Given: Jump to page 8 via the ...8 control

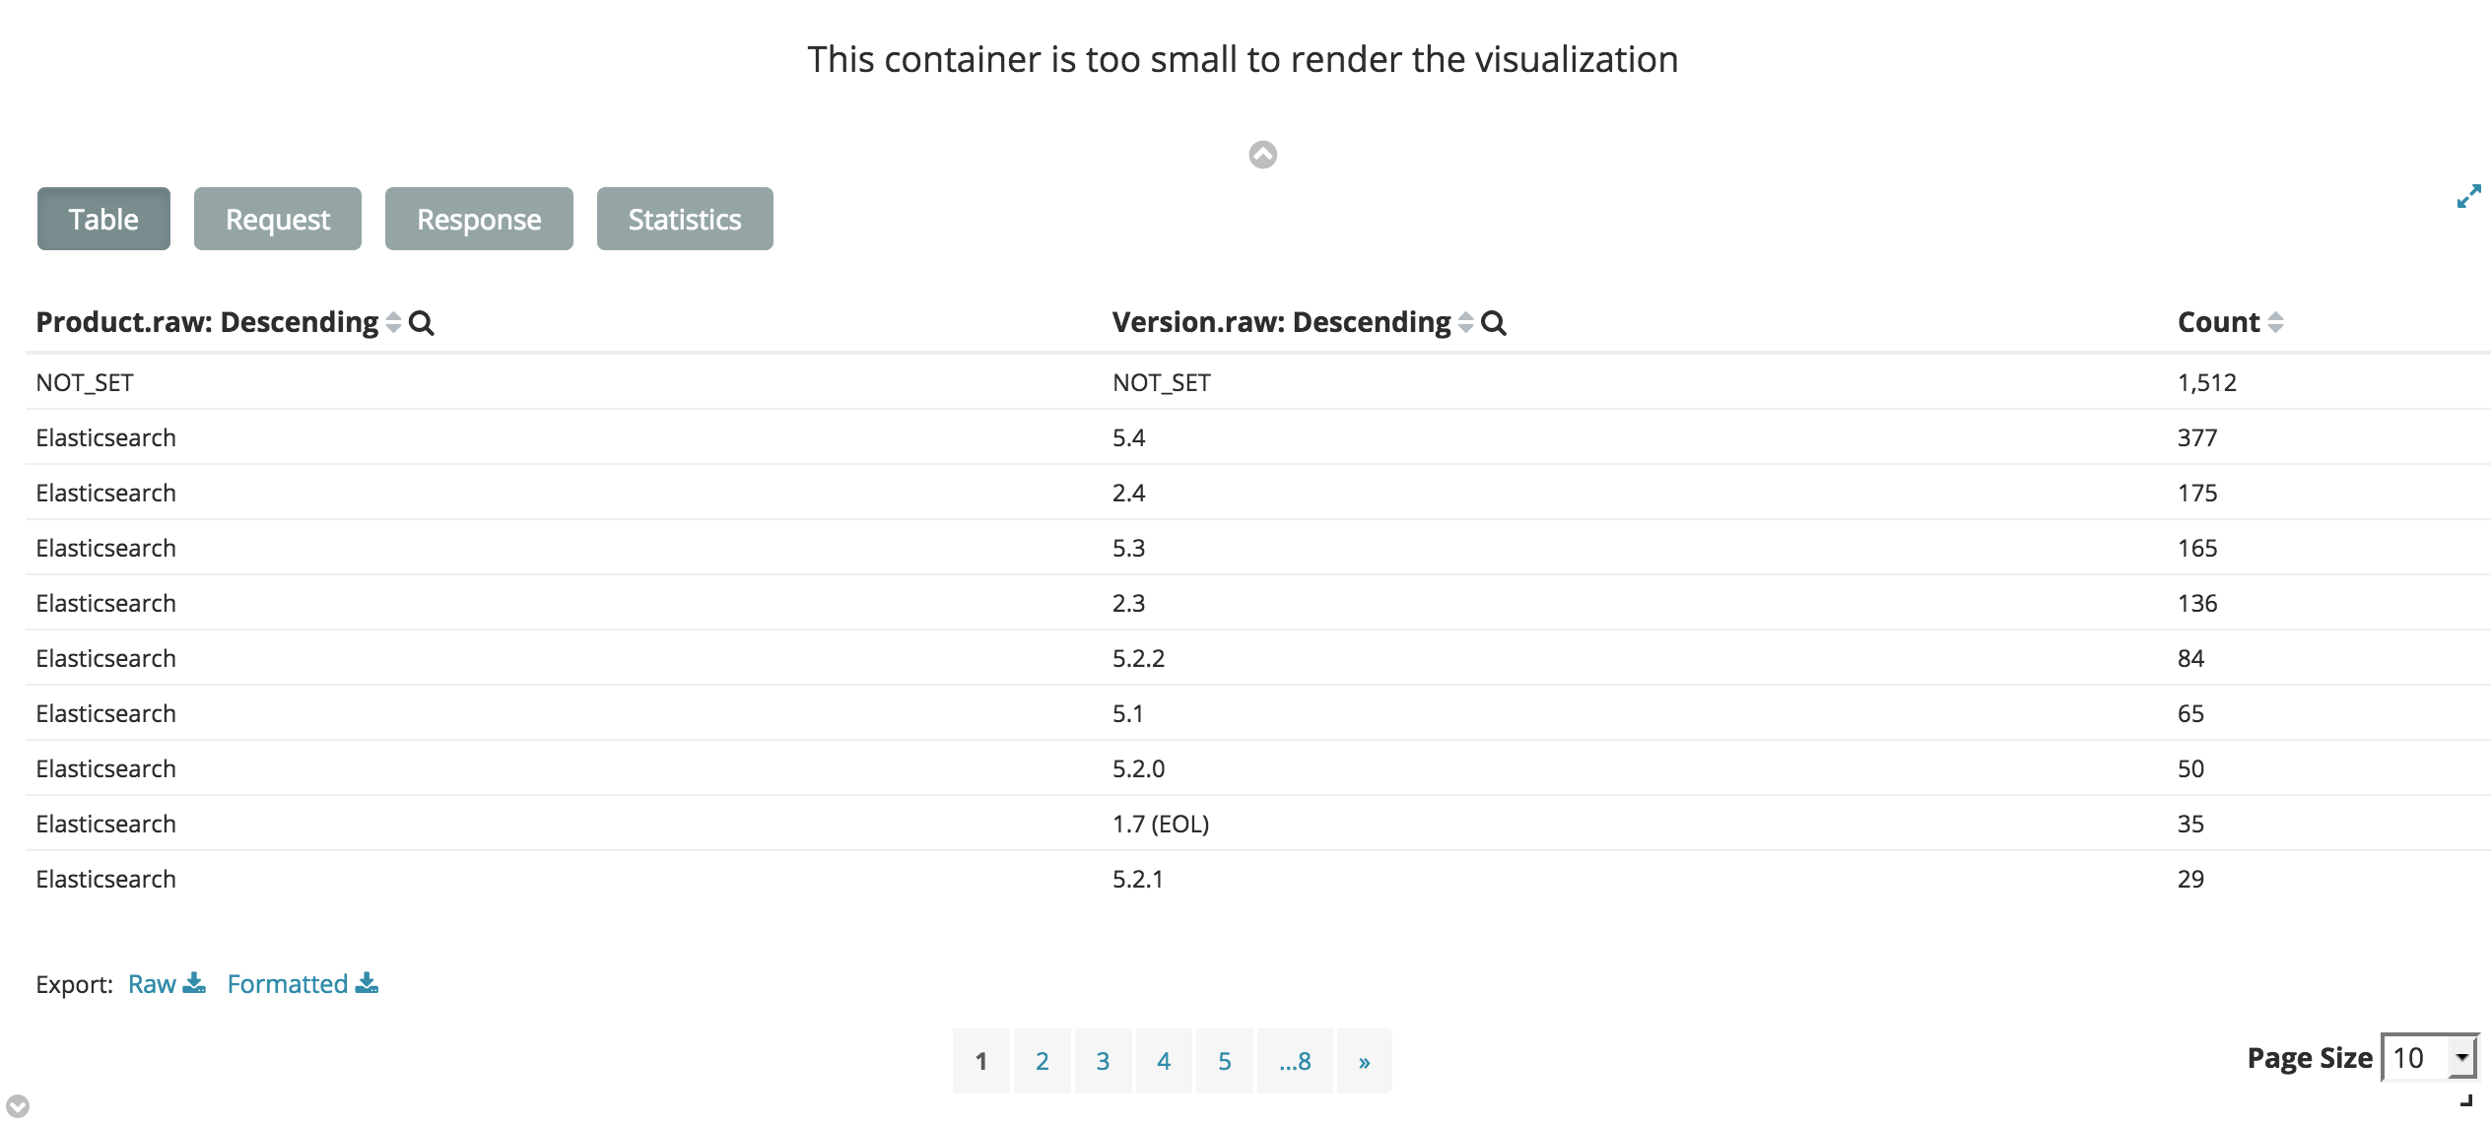Looking at the screenshot, I should (x=1296, y=1061).
